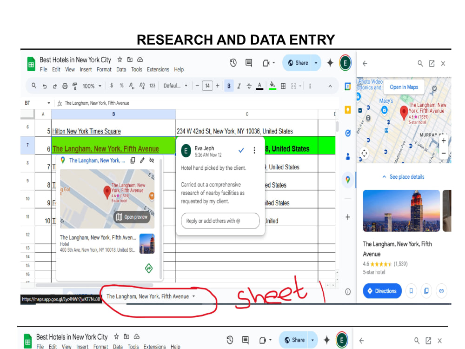Star the document in the top window
The height and width of the screenshot is (349, 465).
pyautogui.click(x=120, y=60)
